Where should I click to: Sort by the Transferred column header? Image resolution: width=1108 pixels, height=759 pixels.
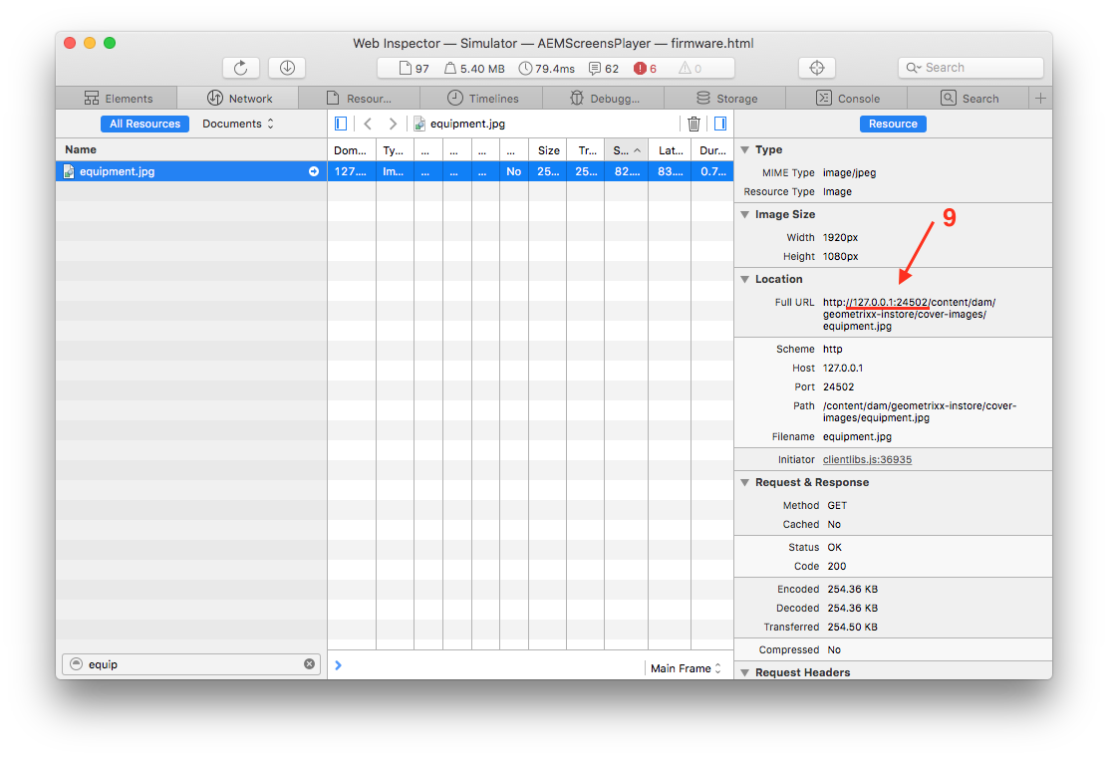[x=586, y=149]
